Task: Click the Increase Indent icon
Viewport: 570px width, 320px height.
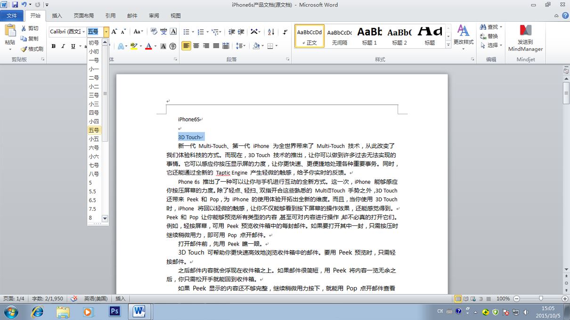Action: click(x=241, y=32)
